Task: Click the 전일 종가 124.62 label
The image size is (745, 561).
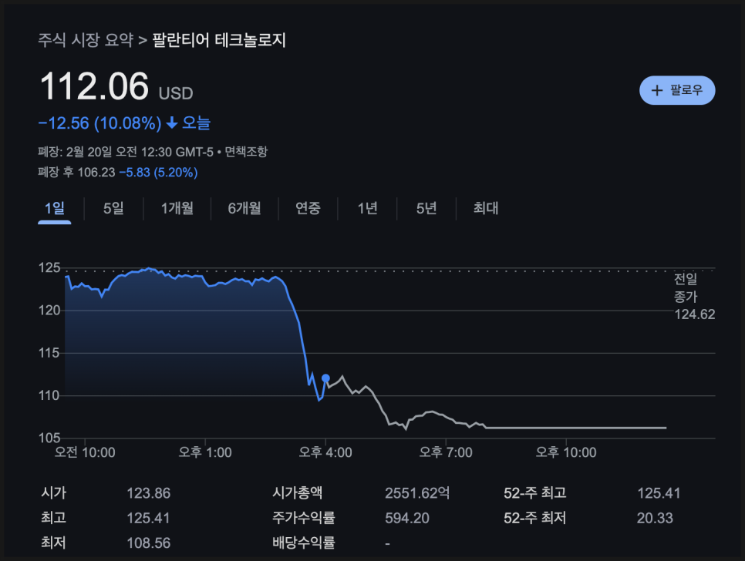Action: (694, 297)
